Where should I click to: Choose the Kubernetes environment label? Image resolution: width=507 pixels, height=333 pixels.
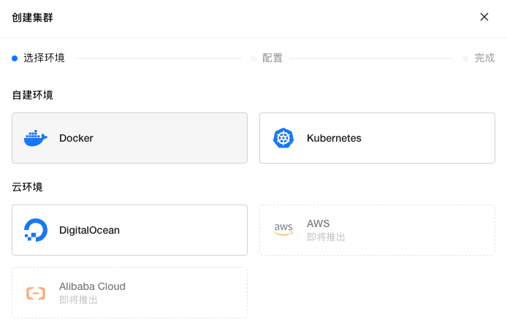click(x=334, y=138)
